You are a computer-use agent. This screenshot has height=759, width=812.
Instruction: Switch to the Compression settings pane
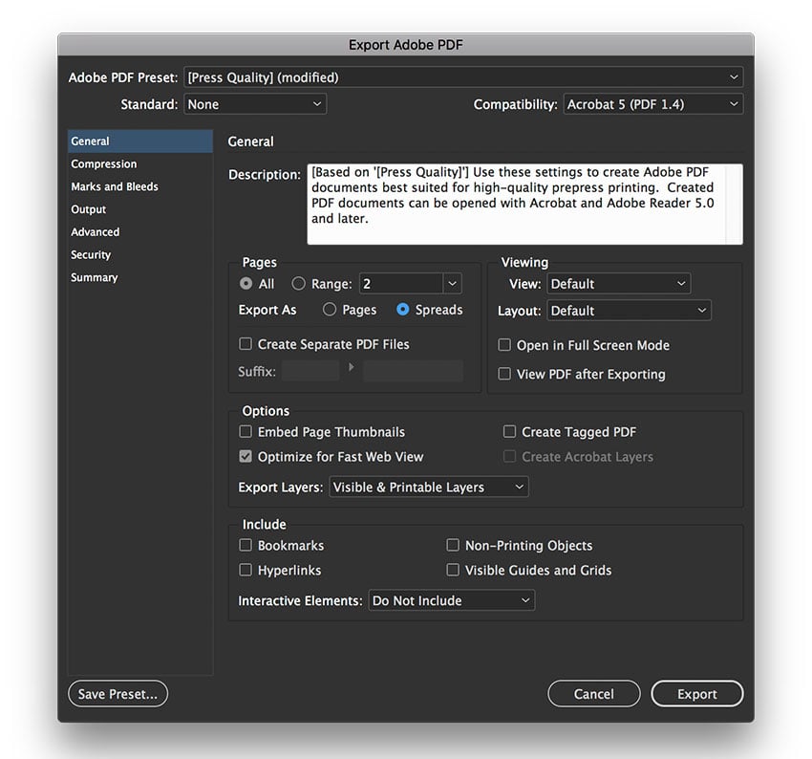(103, 163)
